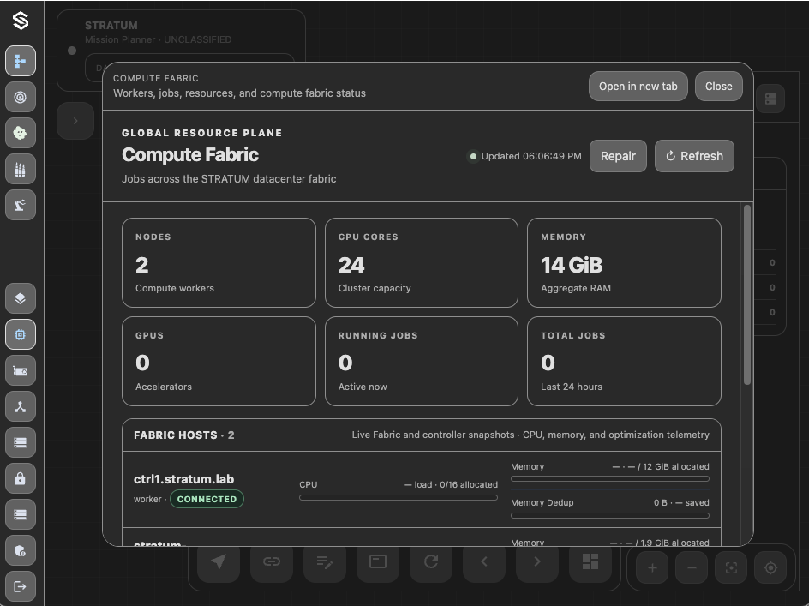Expand the collapsed panel chevron
Screen dimensions: 809x606
75,121
